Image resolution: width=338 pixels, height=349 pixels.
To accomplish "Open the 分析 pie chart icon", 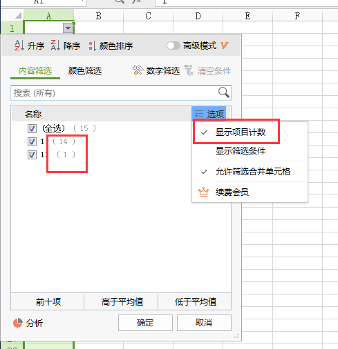I will click(18, 323).
